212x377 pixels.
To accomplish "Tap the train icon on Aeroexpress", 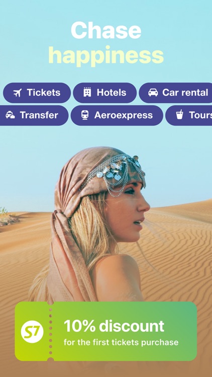I will [84, 115].
